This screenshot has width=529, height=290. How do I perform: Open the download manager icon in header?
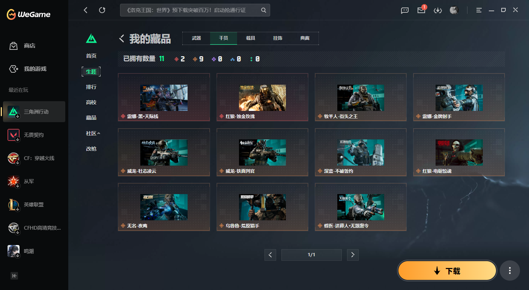(437, 10)
